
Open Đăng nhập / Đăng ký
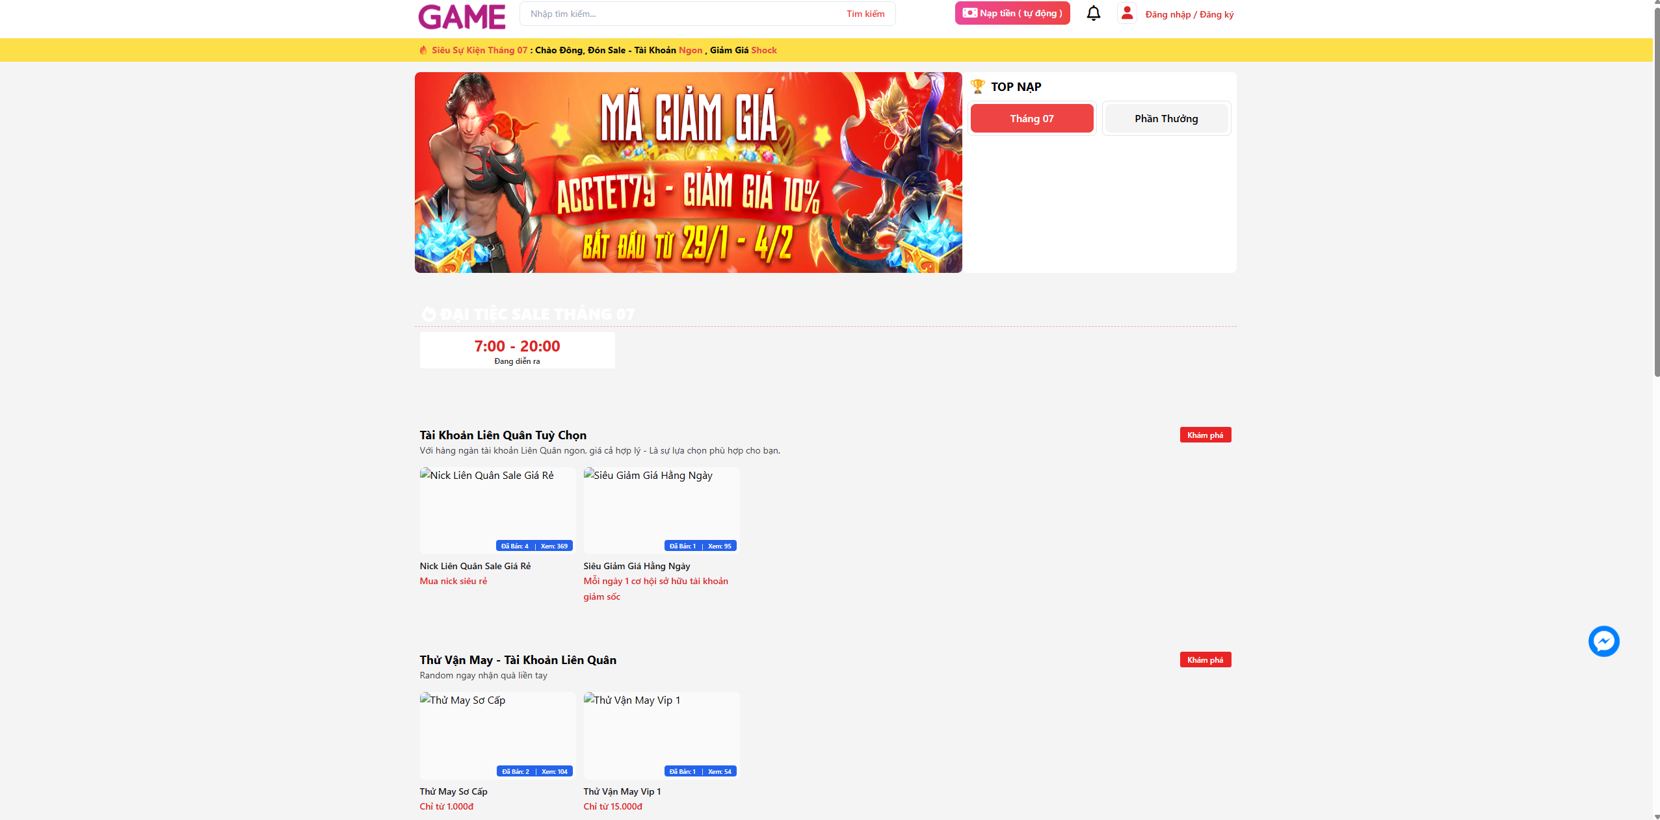coord(1189,14)
